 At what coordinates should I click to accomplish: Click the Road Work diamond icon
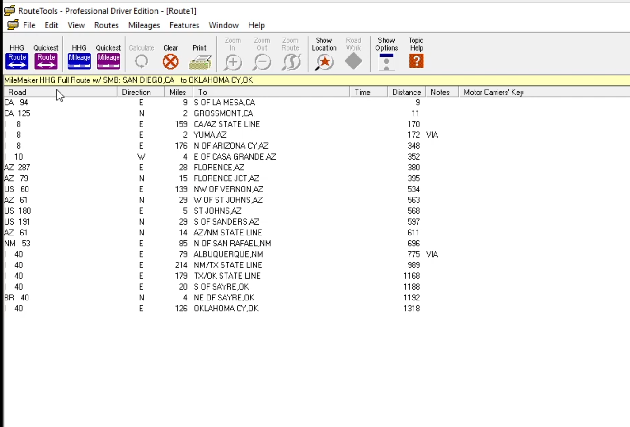pos(353,61)
